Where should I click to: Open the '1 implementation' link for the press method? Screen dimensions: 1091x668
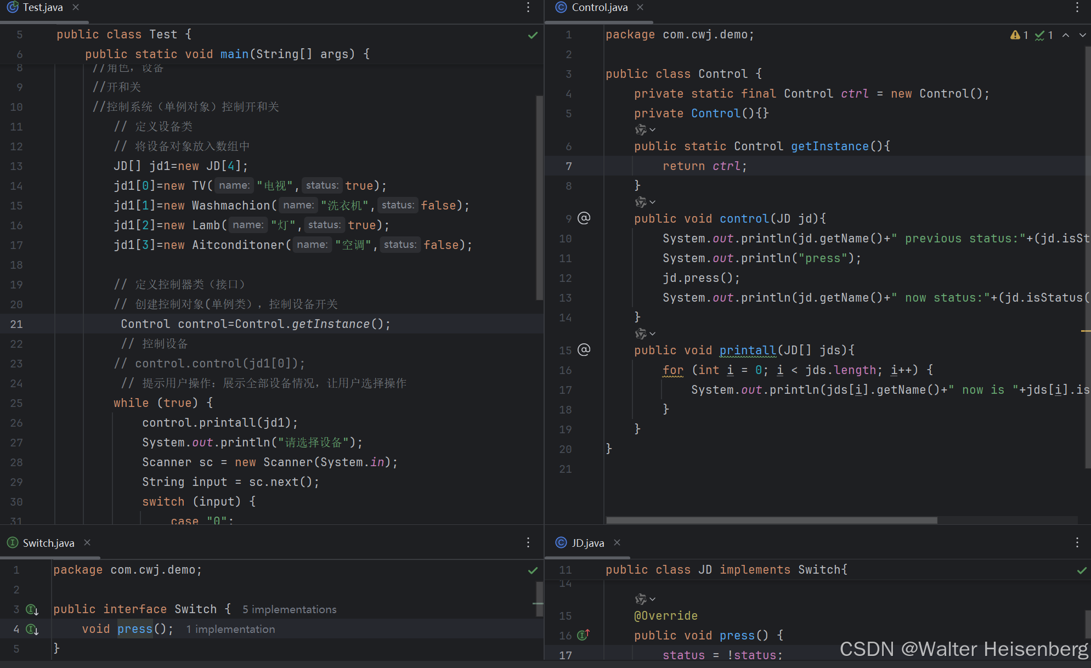230,629
